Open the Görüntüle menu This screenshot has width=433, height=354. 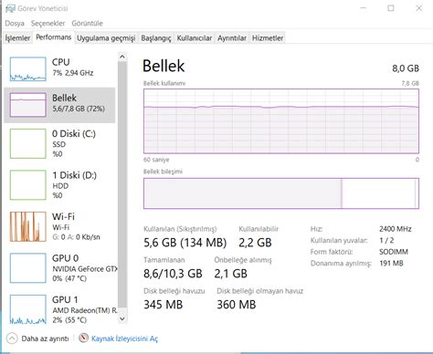pos(87,23)
